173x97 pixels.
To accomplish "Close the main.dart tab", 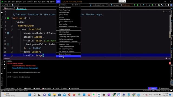I will (x=25, y=8).
